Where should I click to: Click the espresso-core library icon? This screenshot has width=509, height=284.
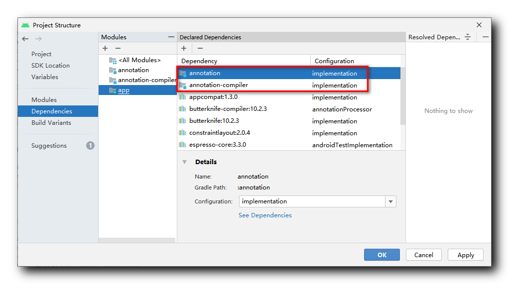(182, 145)
